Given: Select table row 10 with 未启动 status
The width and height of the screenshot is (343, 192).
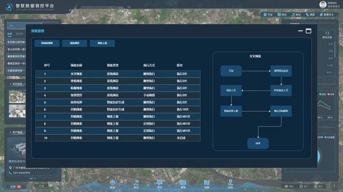Looking at the screenshot, I should coord(118,138).
